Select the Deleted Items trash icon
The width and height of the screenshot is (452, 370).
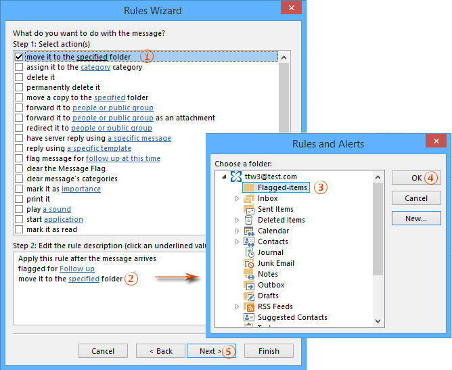coord(249,220)
